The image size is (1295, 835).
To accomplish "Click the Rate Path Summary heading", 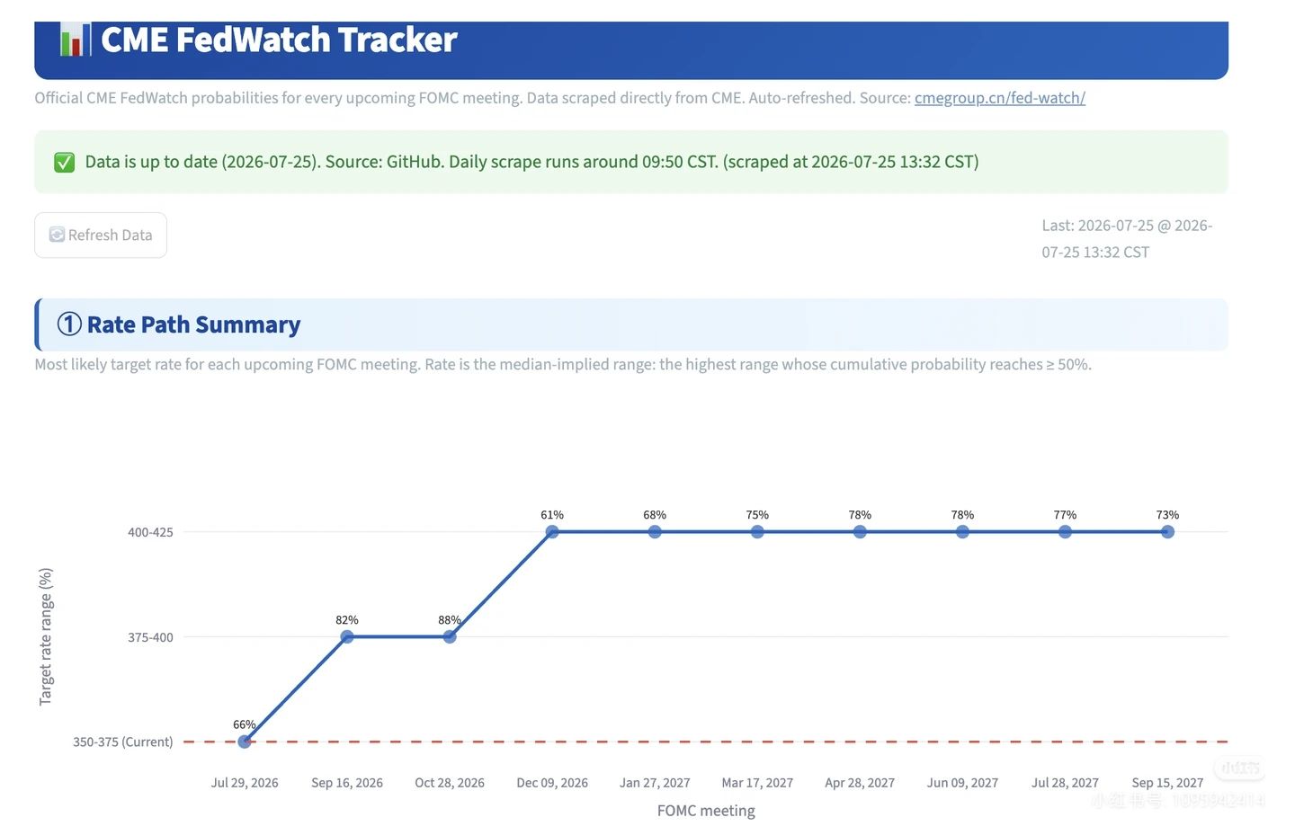I will tap(193, 324).
